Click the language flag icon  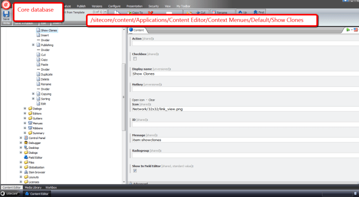356,30
